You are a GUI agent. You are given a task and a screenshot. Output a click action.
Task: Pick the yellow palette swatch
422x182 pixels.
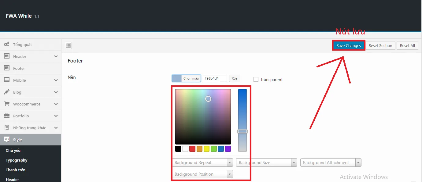(207, 149)
